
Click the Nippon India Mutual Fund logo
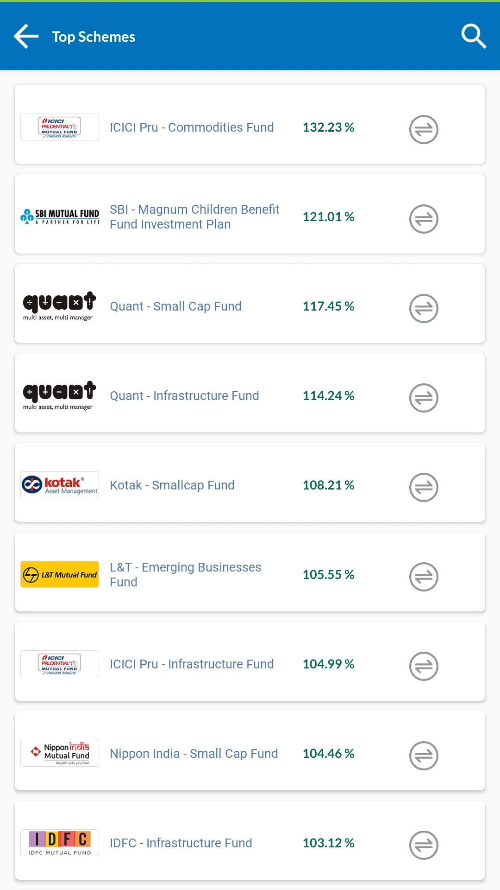60,753
